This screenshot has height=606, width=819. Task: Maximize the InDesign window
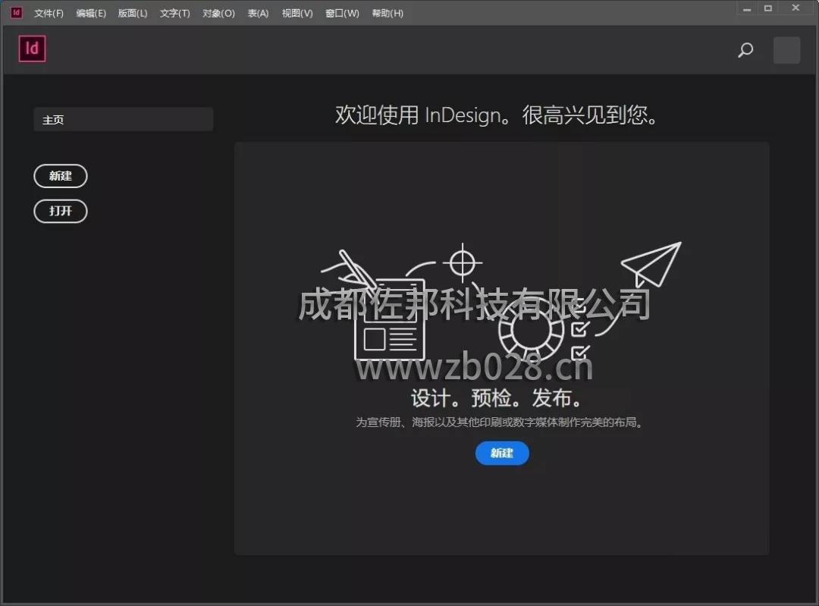point(767,8)
